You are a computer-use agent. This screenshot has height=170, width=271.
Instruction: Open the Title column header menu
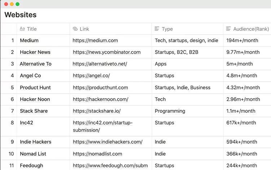(x=32, y=29)
